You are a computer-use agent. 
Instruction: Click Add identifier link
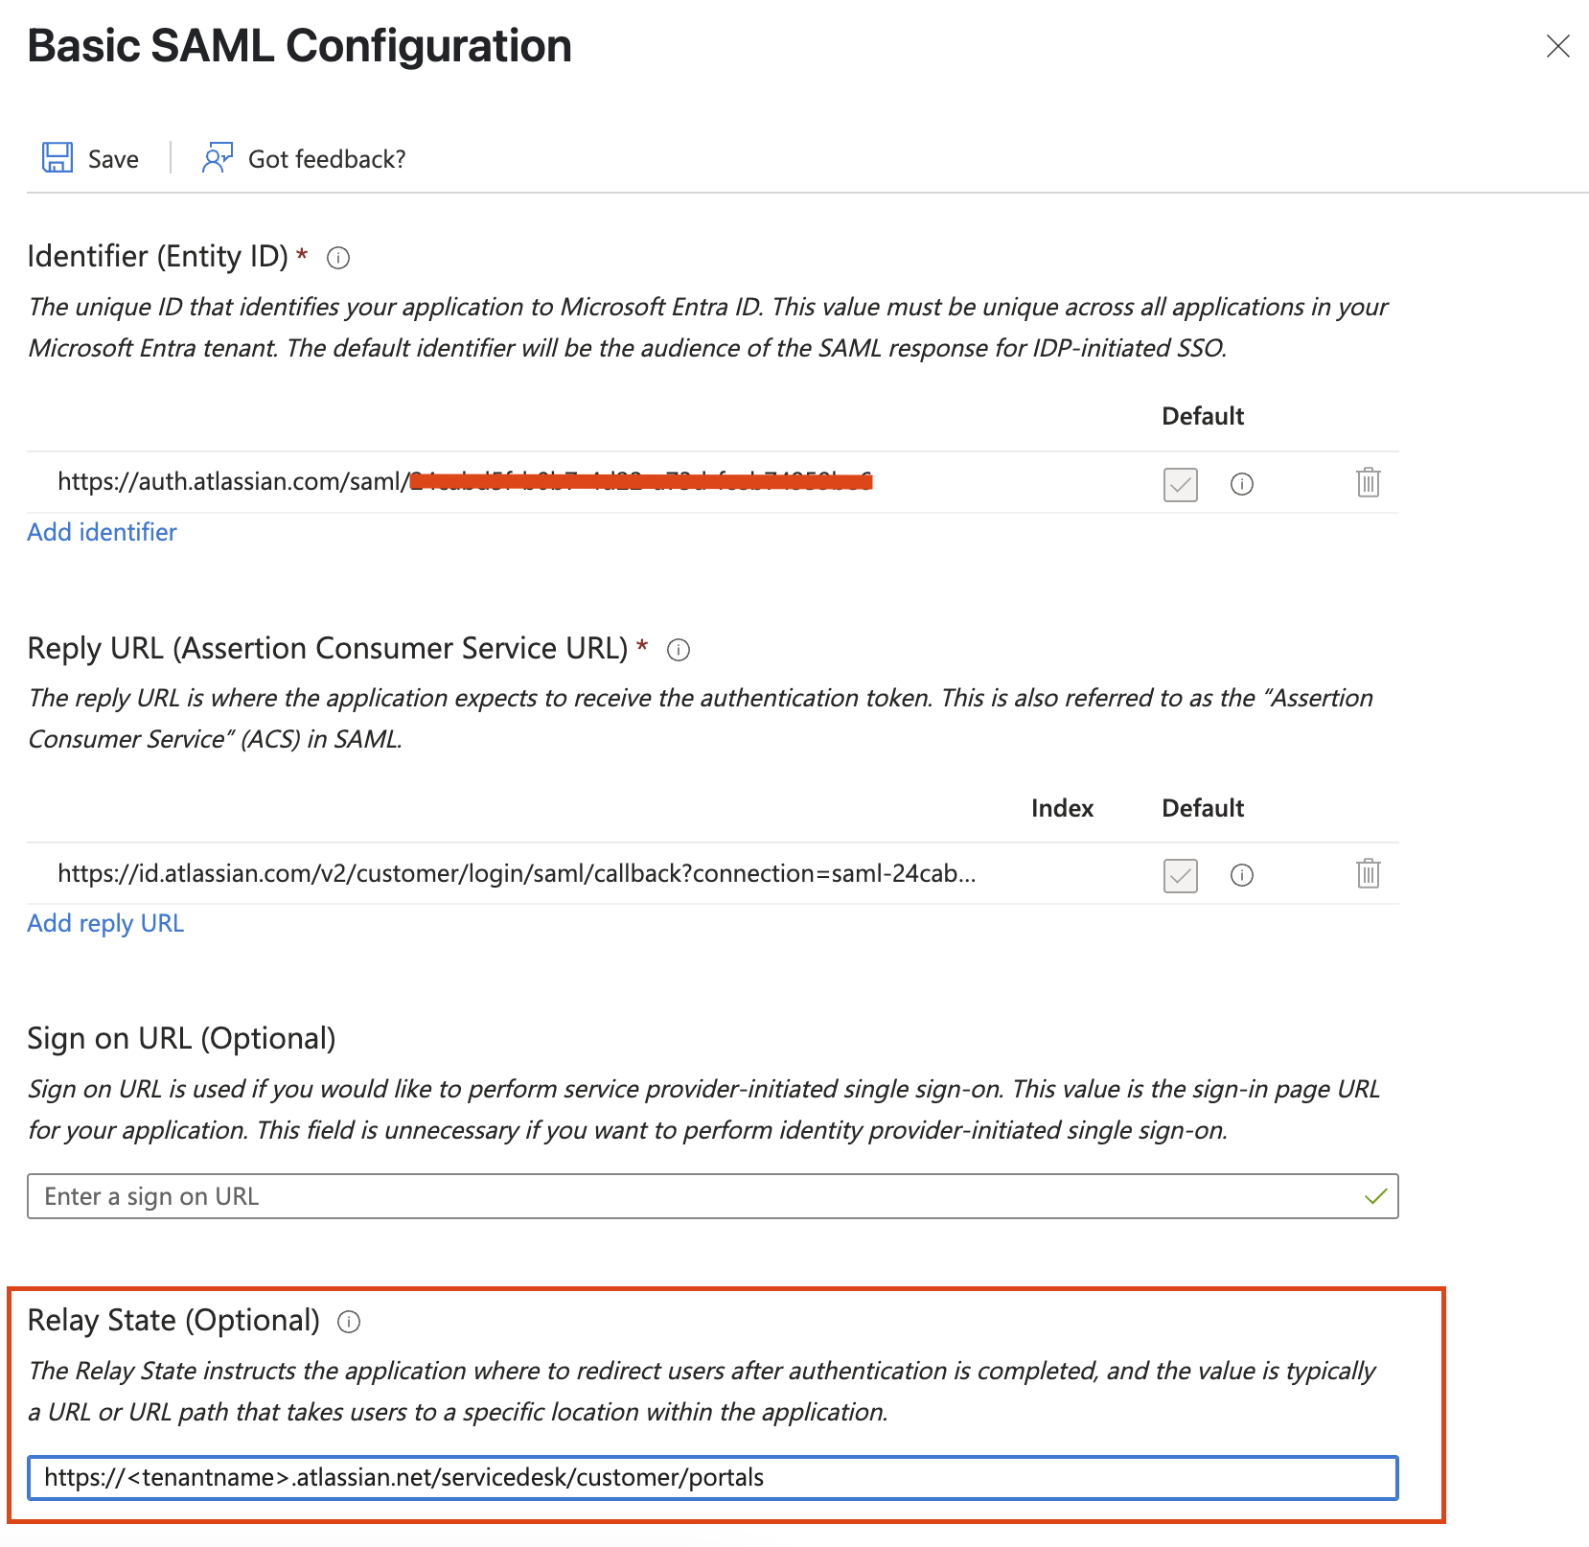102,532
